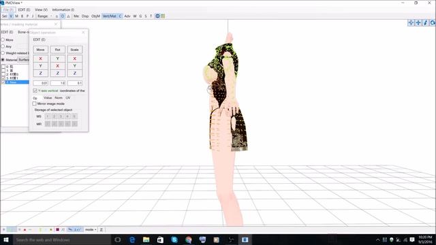Toggle the P selection toolbar button
The height and width of the screenshot is (245, 436).
[x=27, y=16]
